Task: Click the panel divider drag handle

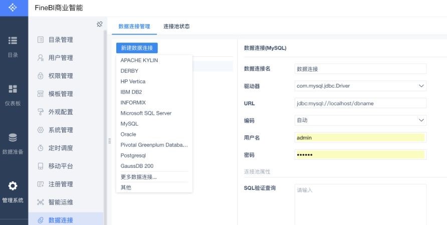Action: 109,141
